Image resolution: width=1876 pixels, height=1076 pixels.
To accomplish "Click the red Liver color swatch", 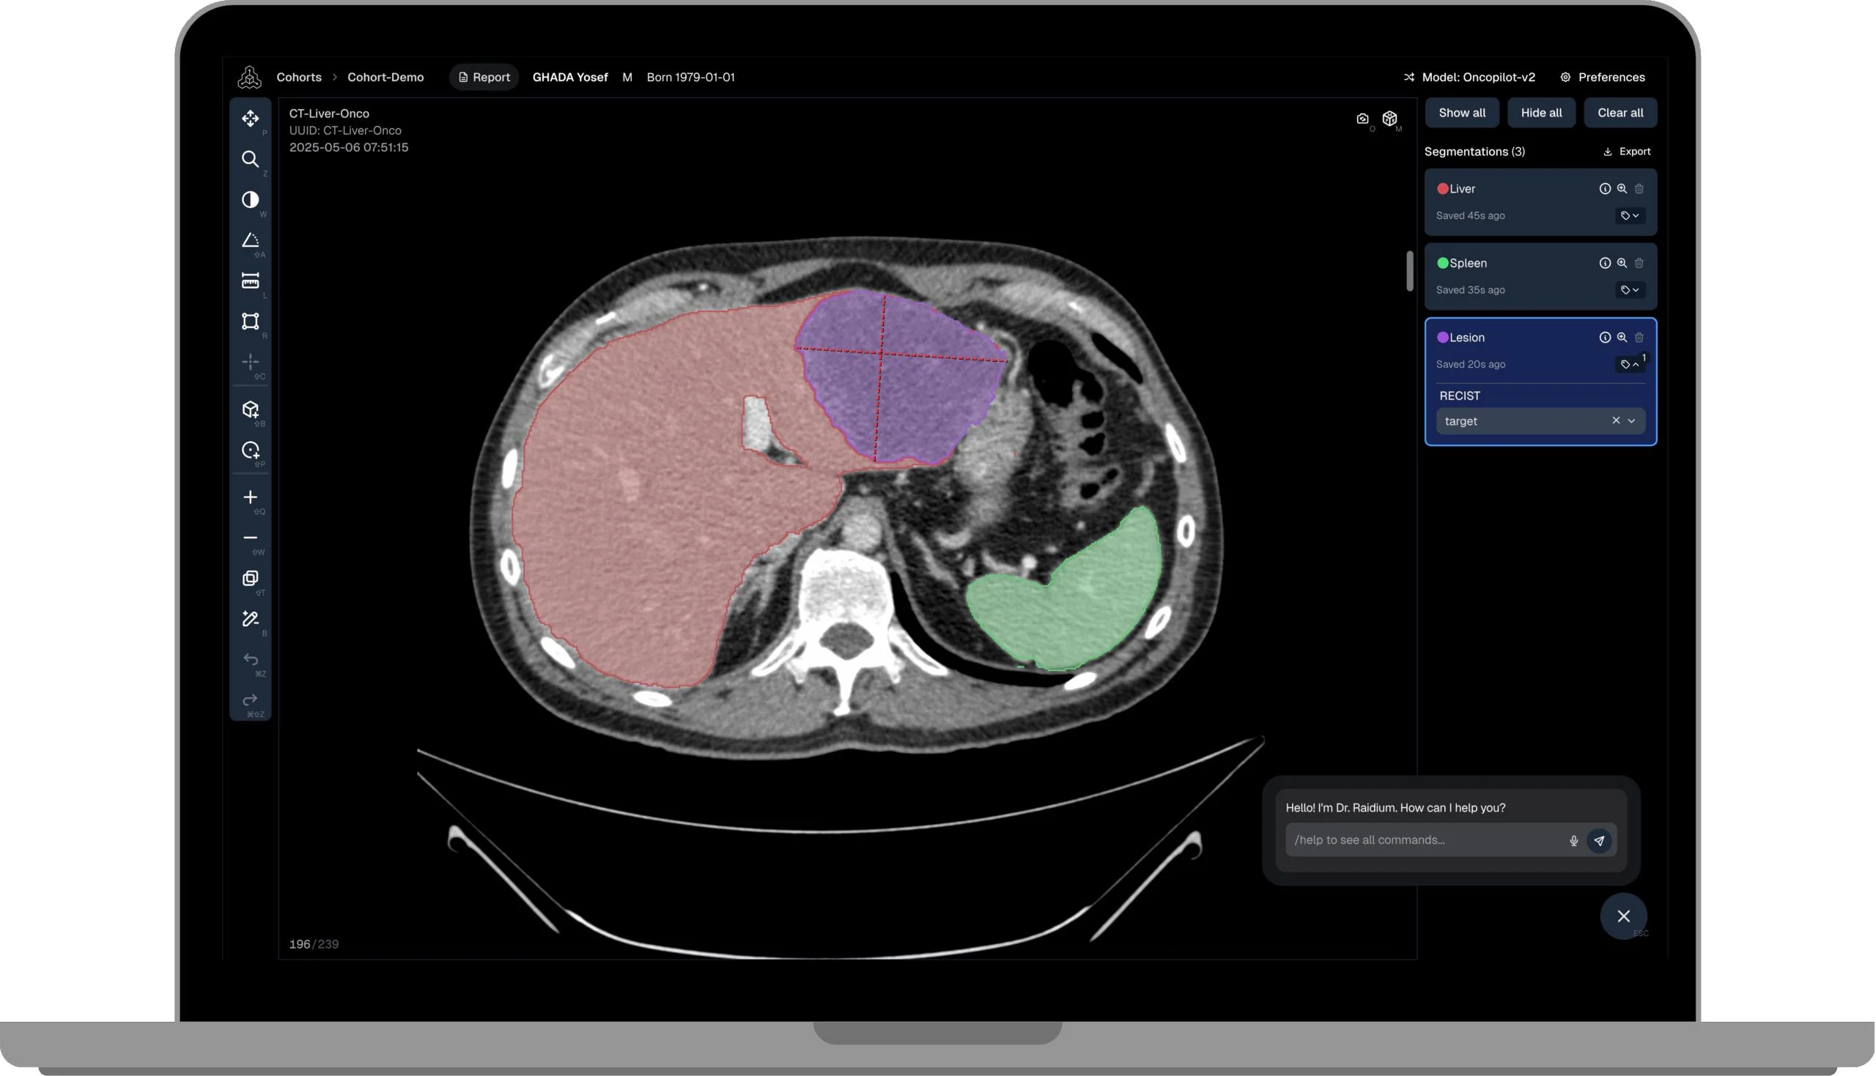I will pyautogui.click(x=1442, y=188).
